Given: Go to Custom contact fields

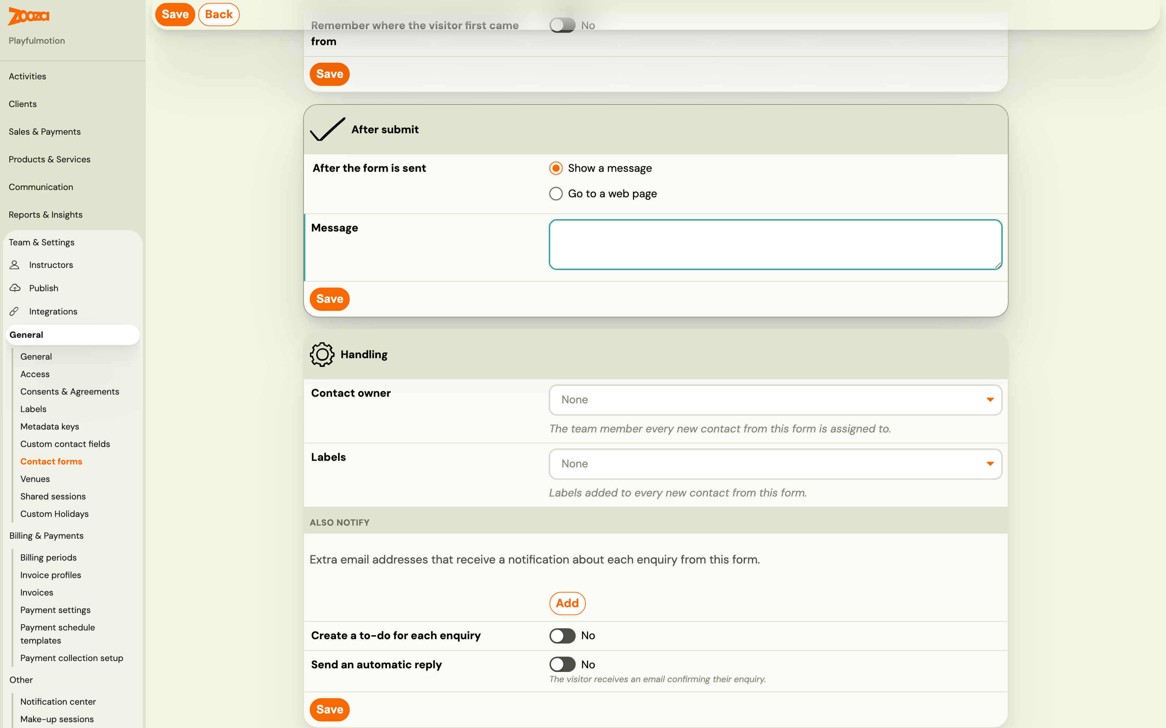Looking at the screenshot, I should click(65, 444).
